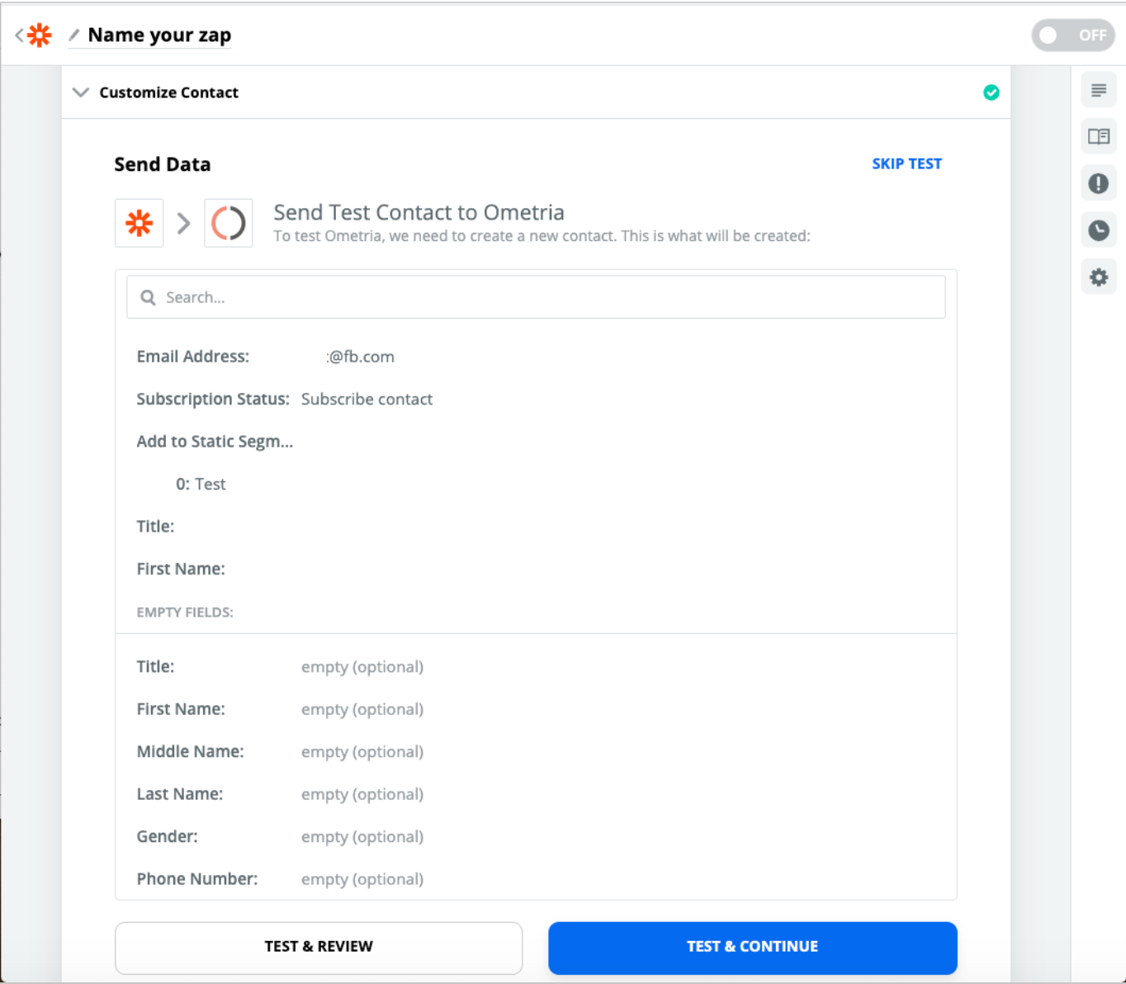Click the Zapier logo back button
This screenshot has height=984, width=1126.
pos(34,35)
